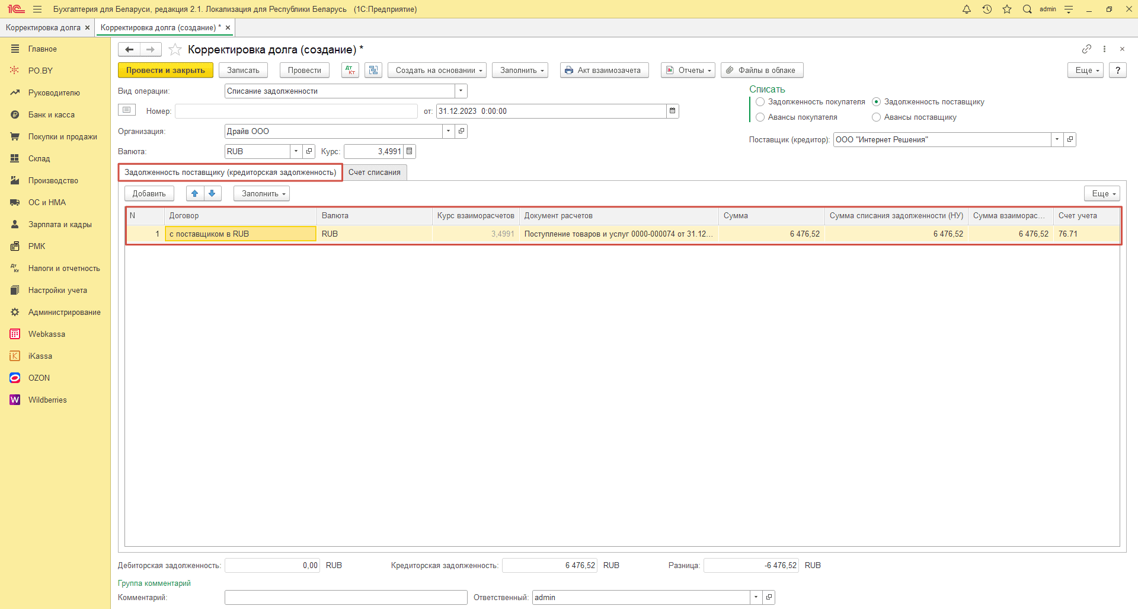Image resolution: width=1138 pixels, height=609 pixels.
Task: Select Договор cell 'с поставщиком в RUB'
Action: pyautogui.click(x=240, y=234)
